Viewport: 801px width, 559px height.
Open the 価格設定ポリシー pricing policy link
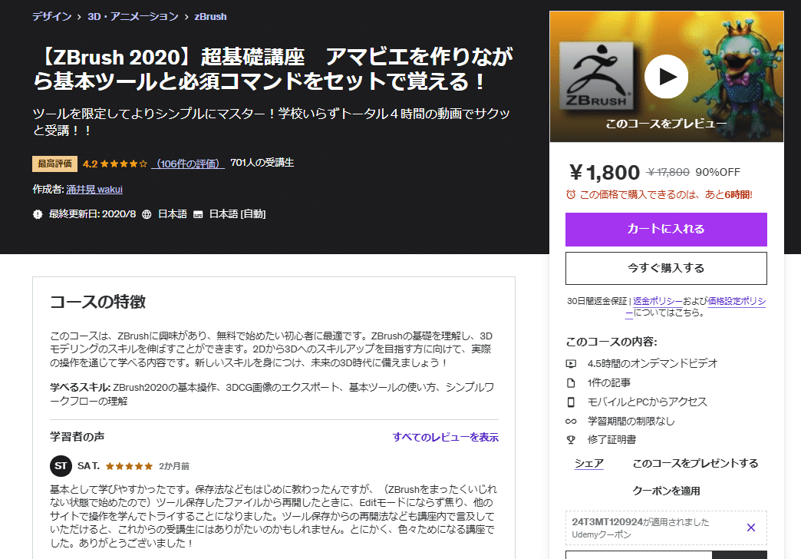(x=737, y=301)
